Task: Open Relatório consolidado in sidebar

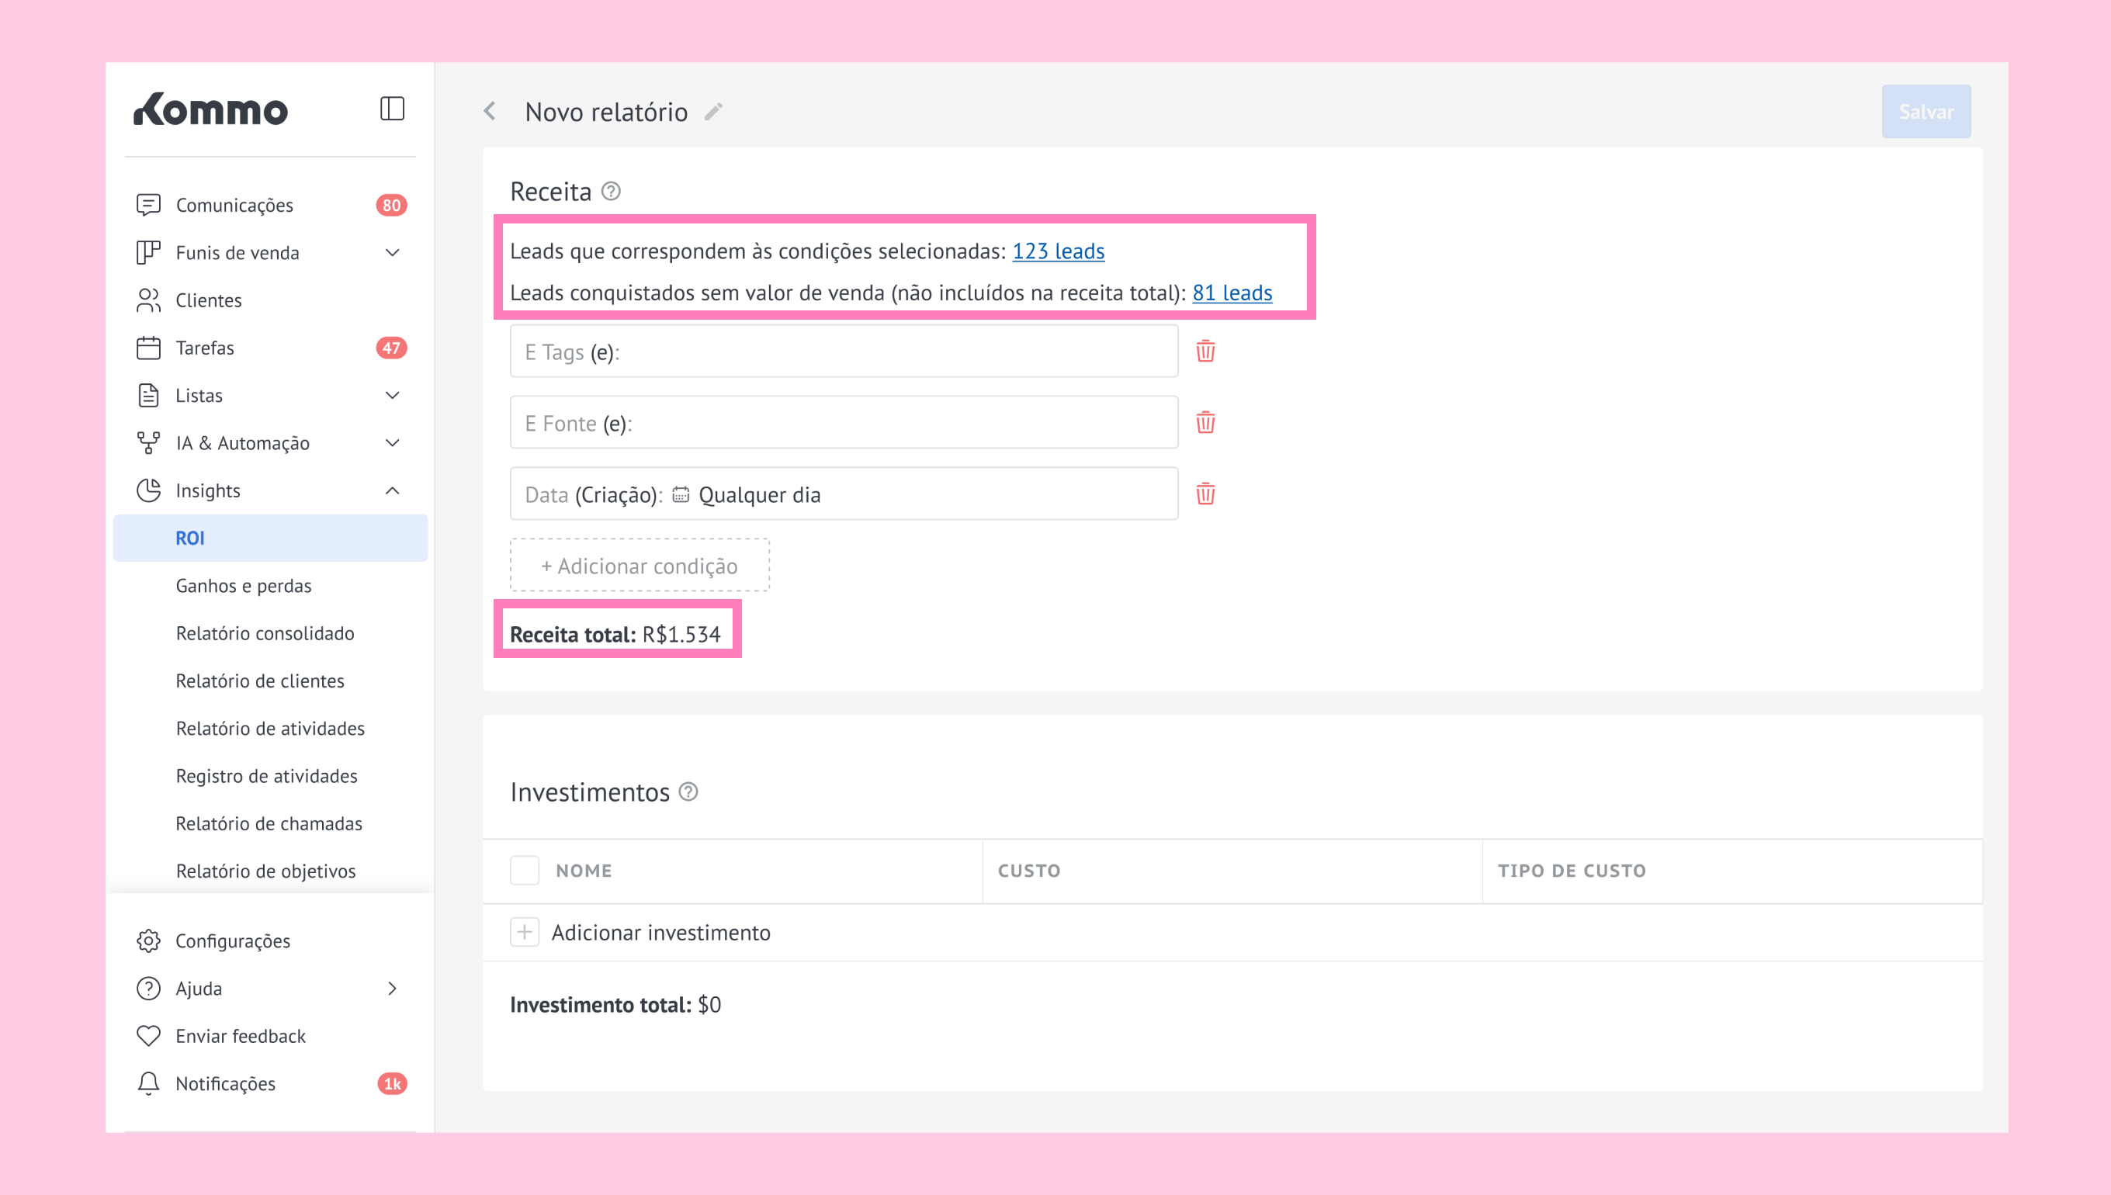Action: point(265,634)
